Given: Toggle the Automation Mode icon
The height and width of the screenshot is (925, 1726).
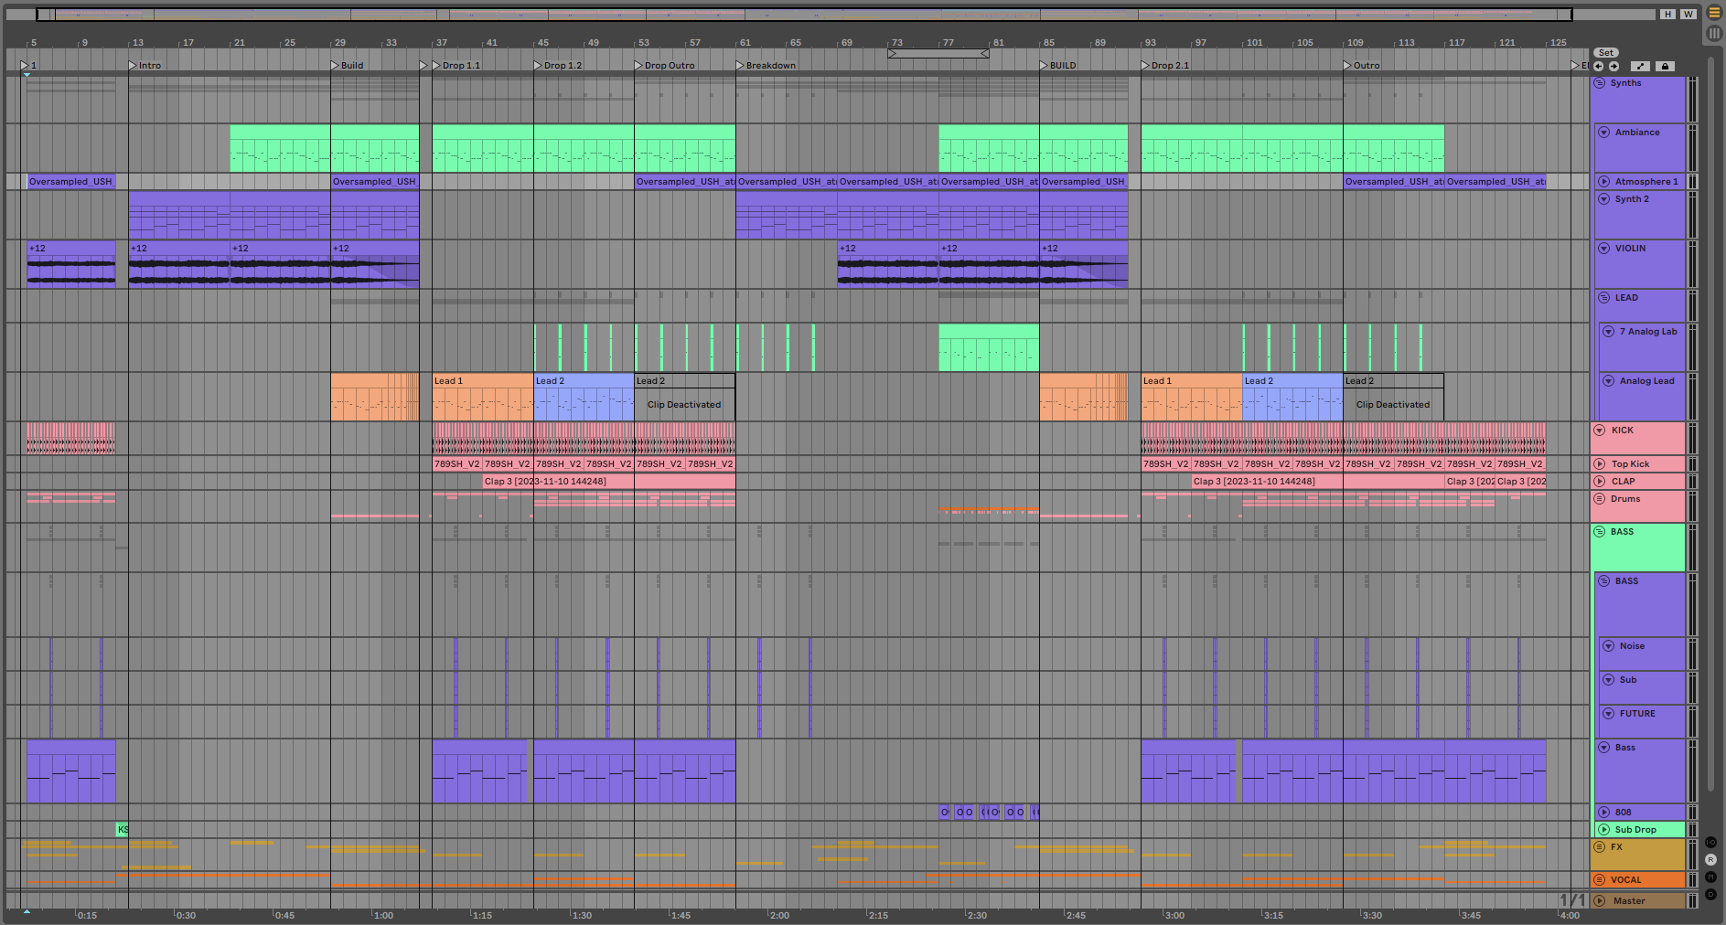Looking at the screenshot, I should [x=1641, y=66].
